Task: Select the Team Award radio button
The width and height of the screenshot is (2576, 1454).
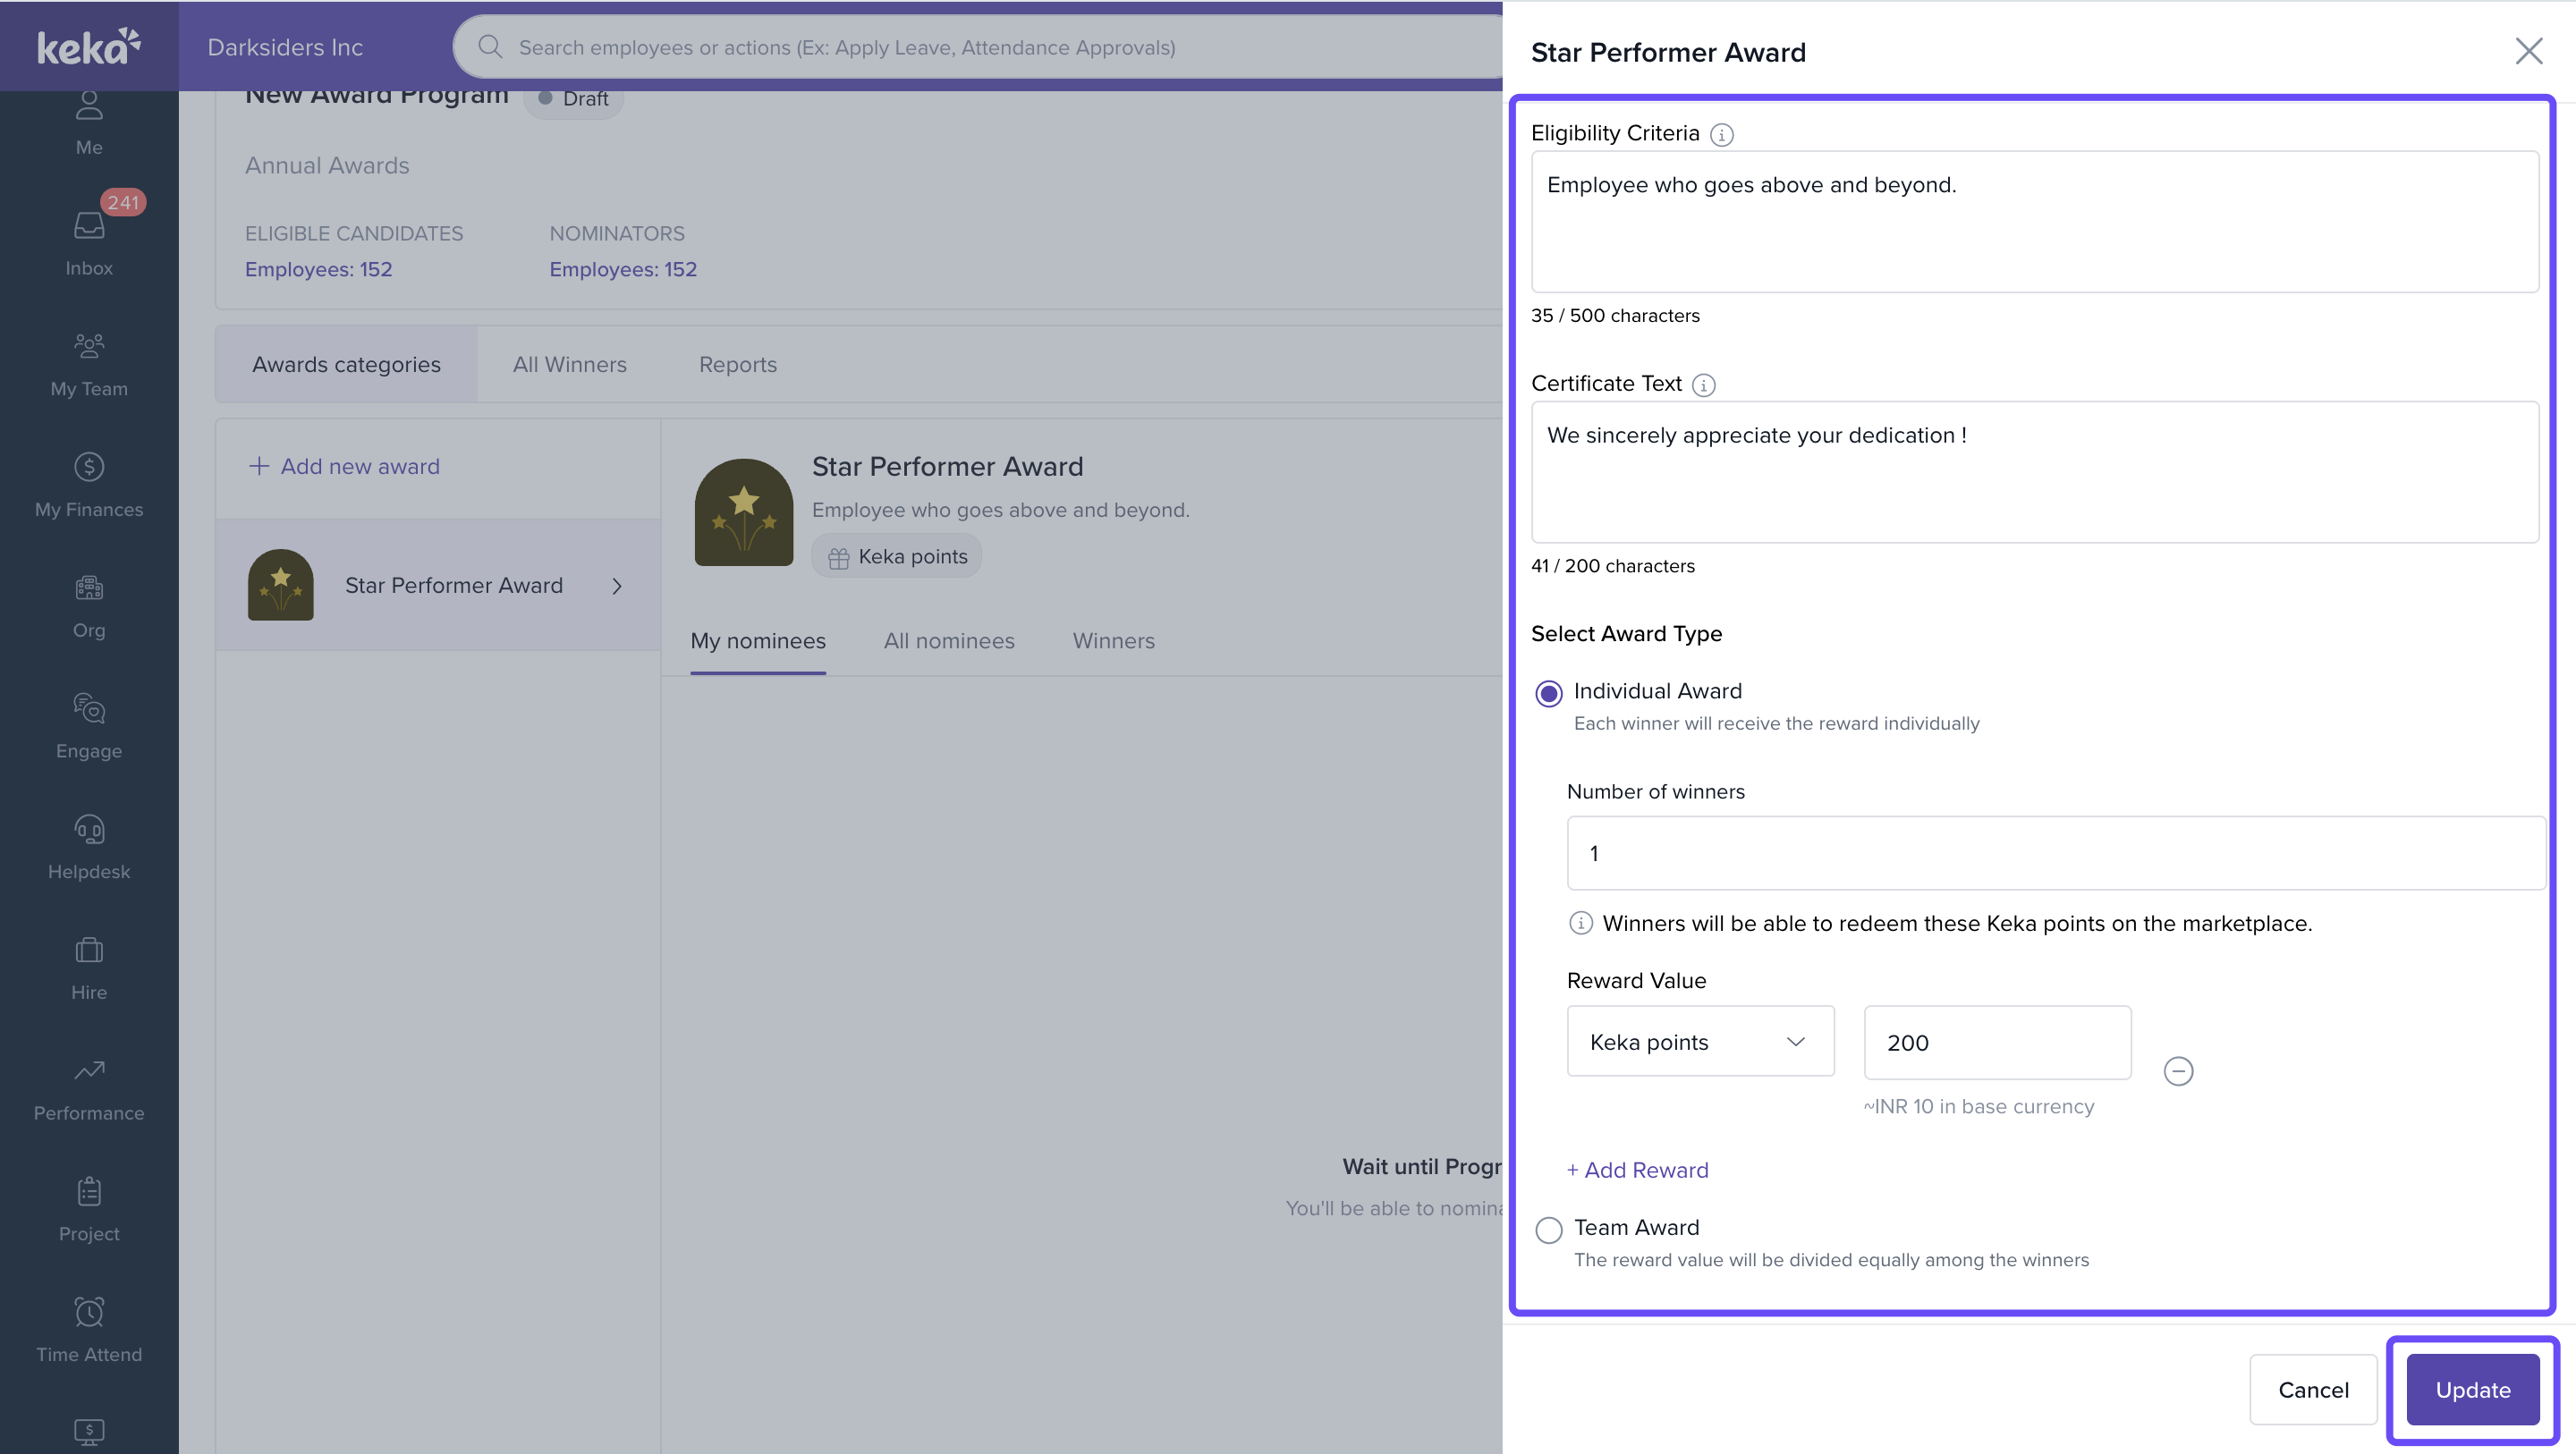Action: point(1549,1229)
